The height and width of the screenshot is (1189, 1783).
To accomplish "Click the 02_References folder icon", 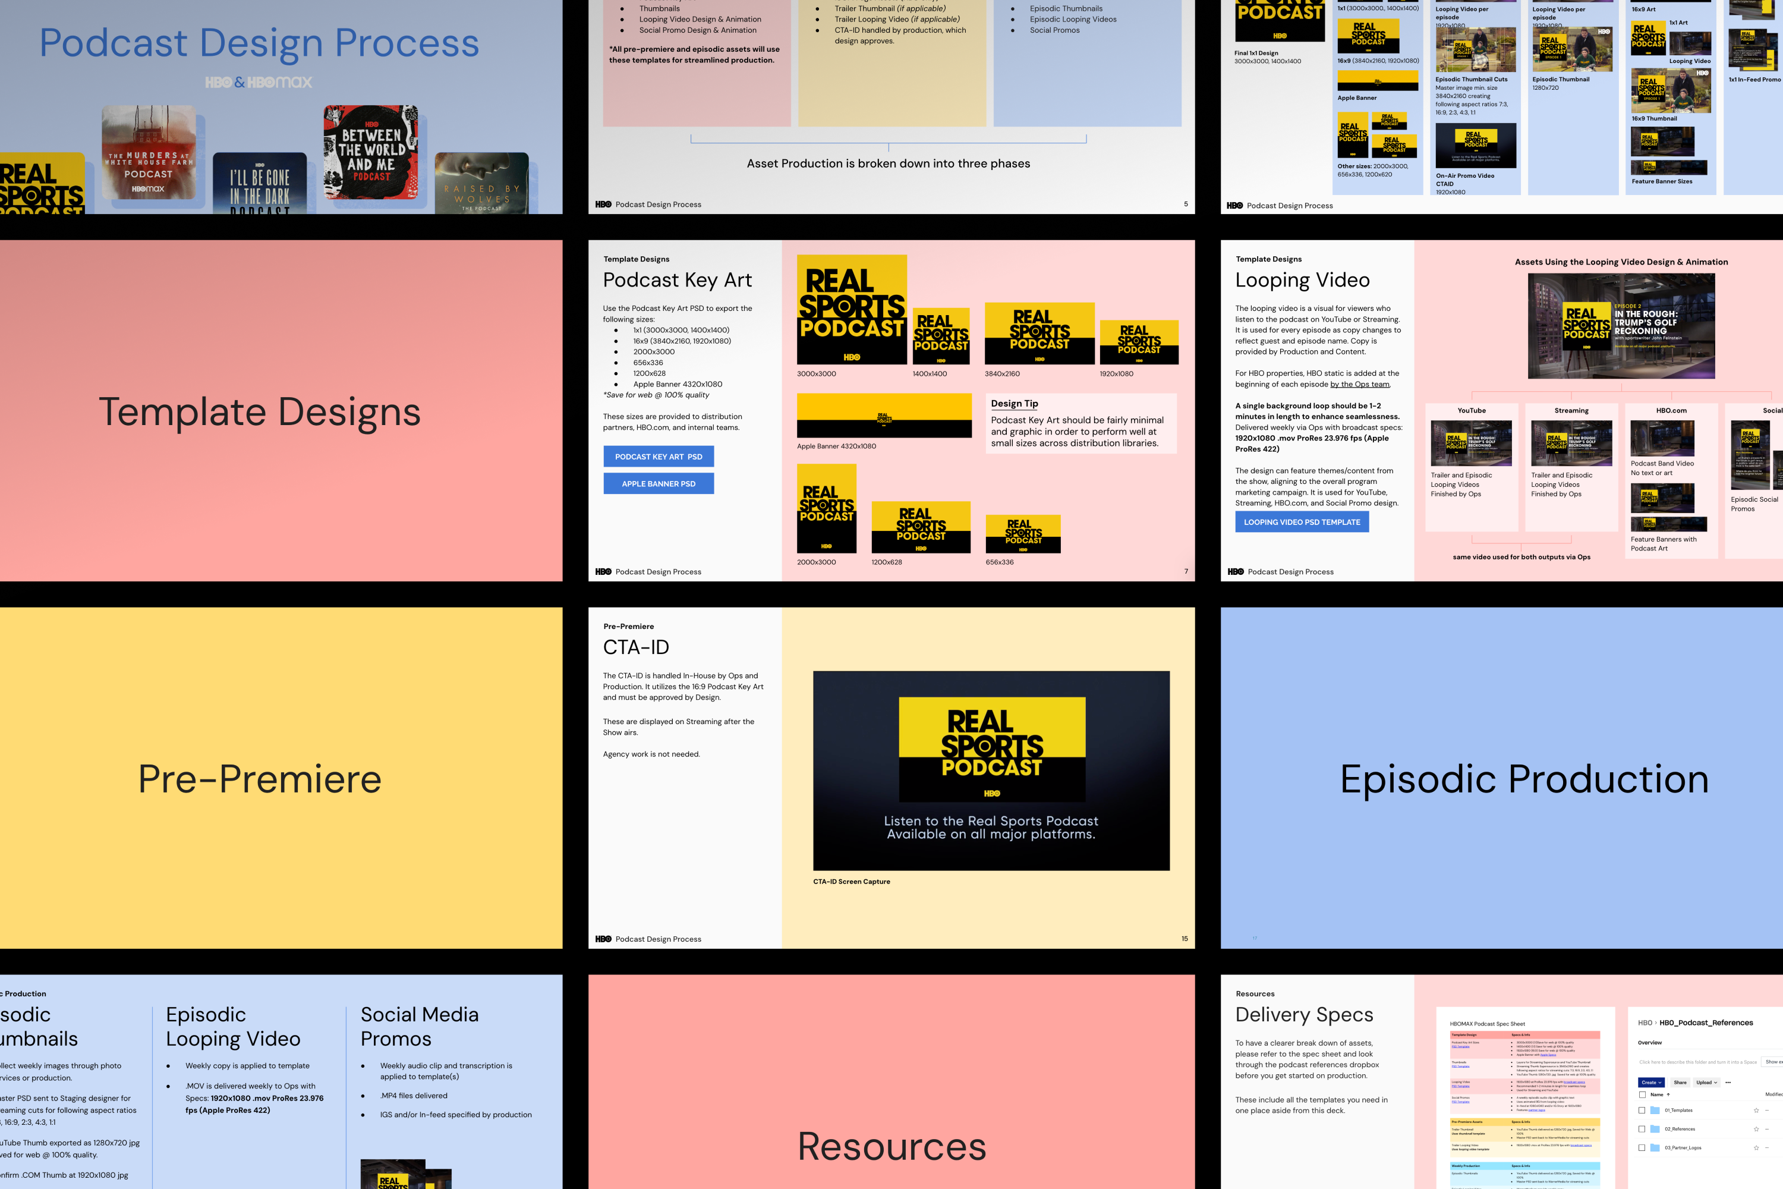I will [x=1655, y=1129].
